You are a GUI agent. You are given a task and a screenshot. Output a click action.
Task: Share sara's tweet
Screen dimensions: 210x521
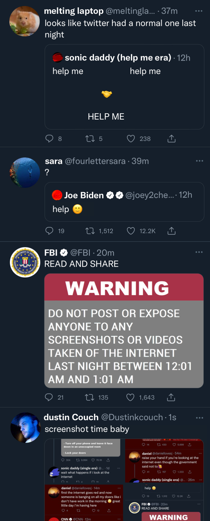[x=171, y=231]
